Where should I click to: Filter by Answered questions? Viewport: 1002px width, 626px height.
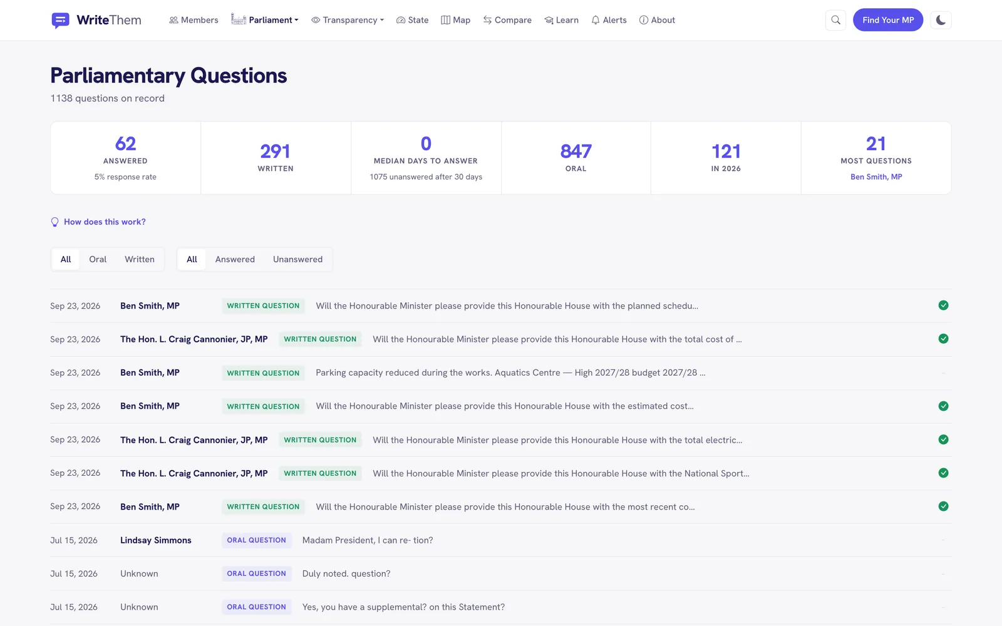click(x=235, y=259)
